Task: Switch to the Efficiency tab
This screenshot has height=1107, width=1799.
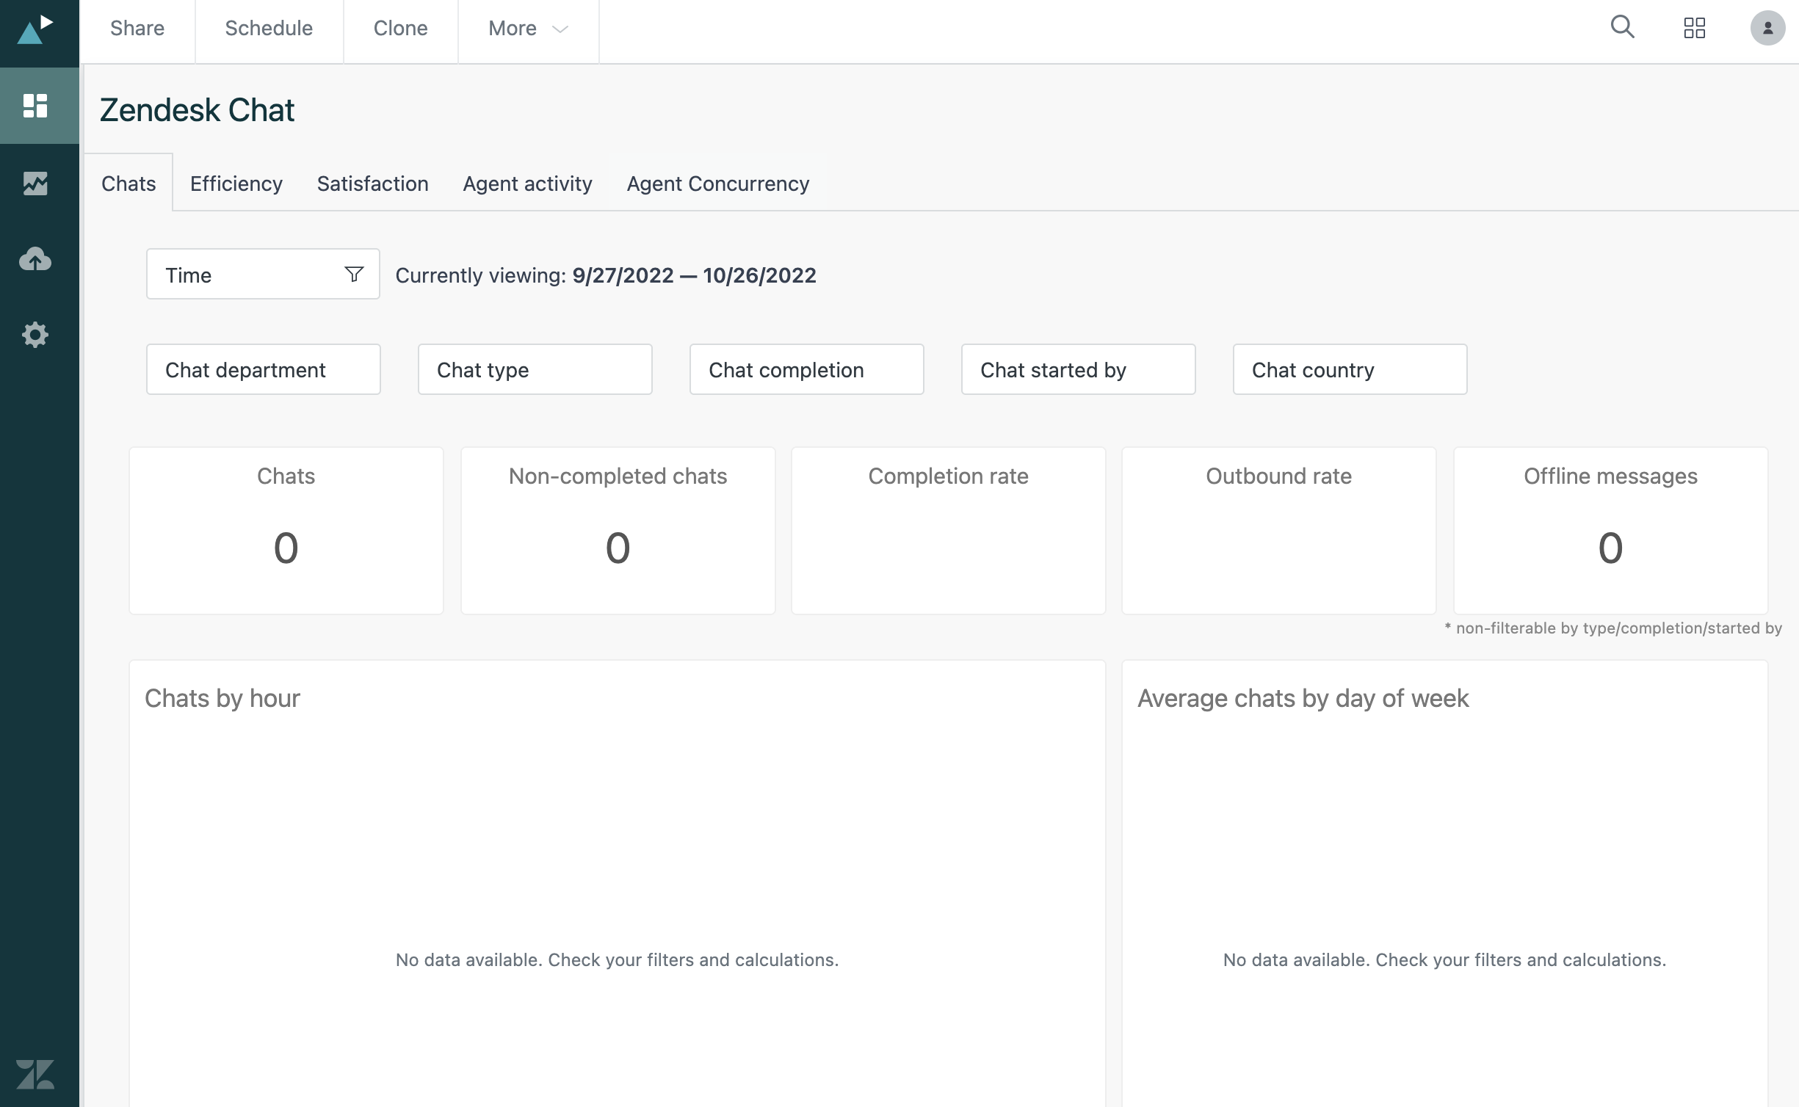Action: pos(236,182)
